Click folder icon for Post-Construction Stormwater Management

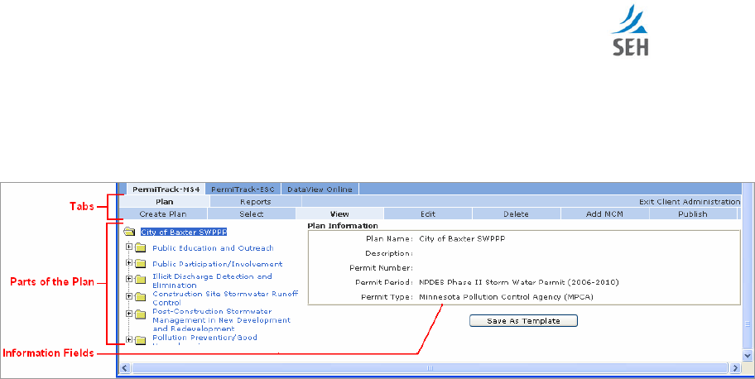pos(140,314)
